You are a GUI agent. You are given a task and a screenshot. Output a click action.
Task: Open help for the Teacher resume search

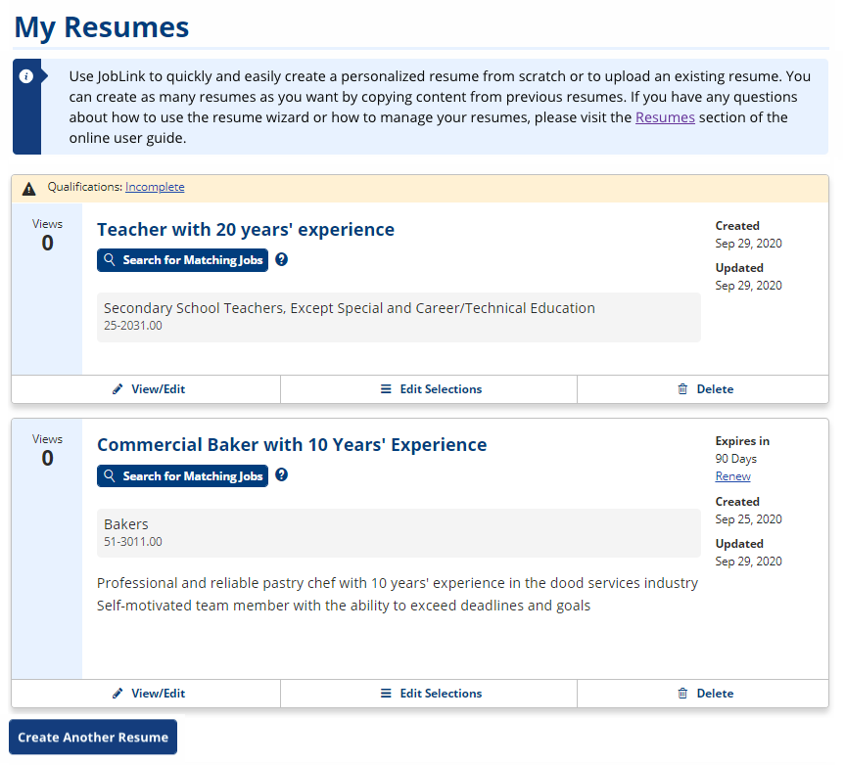pyautogui.click(x=282, y=259)
